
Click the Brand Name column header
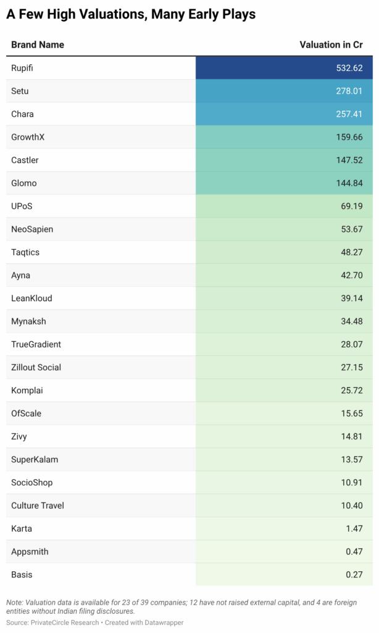[x=38, y=45]
